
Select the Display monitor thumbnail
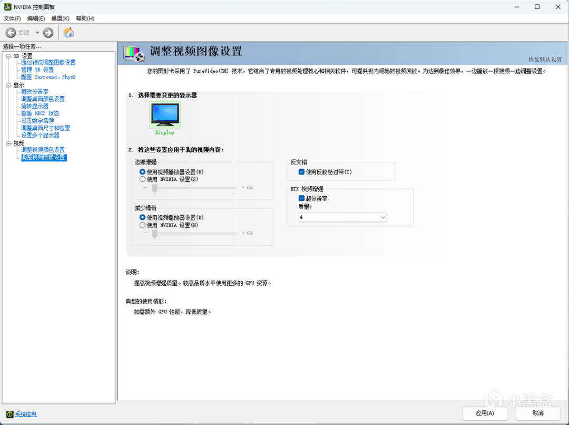tap(165, 115)
